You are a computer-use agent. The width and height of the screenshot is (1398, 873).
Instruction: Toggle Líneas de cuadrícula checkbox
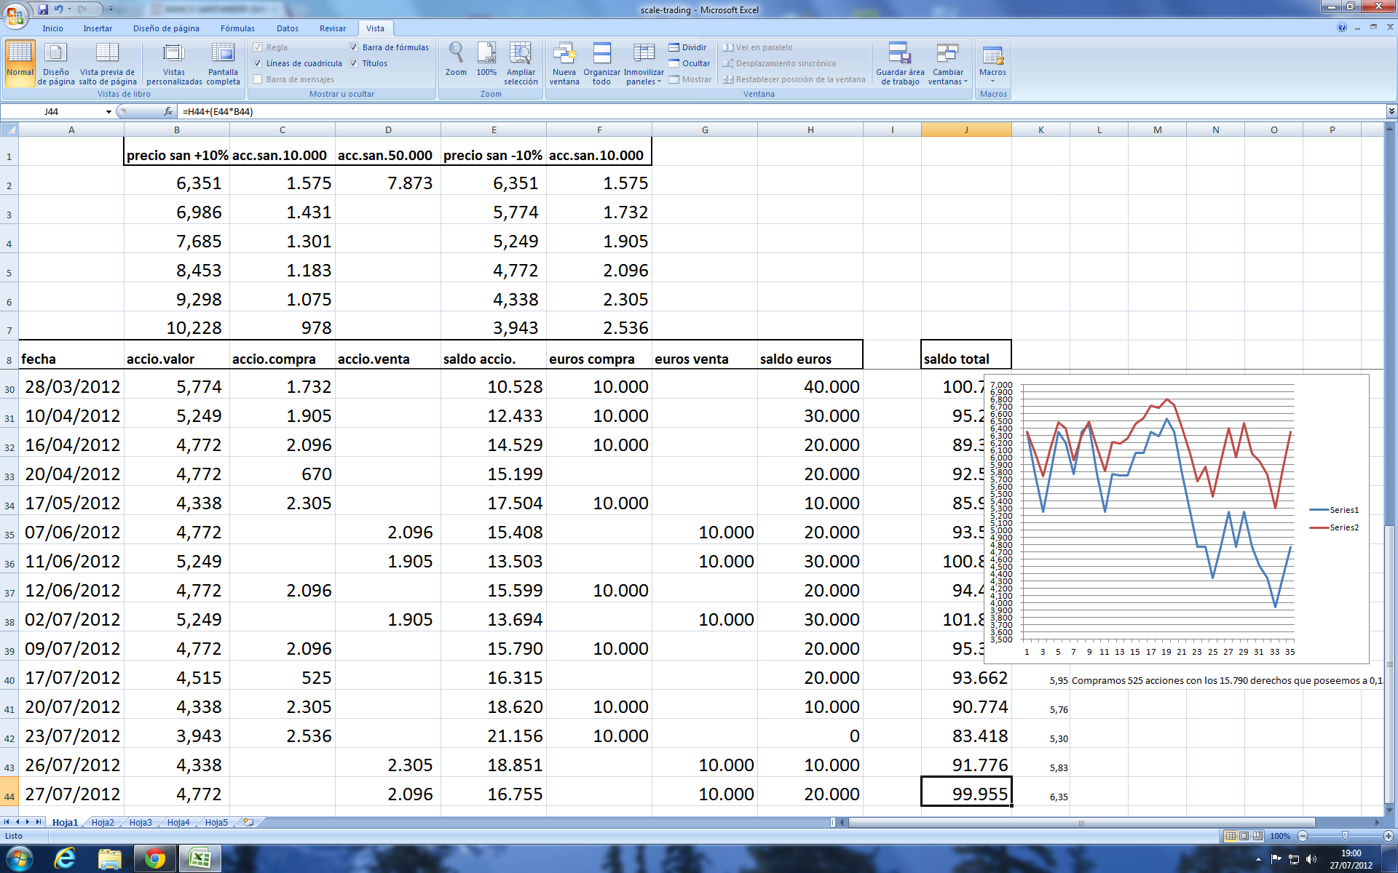pyautogui.click(x=258, y=63)
